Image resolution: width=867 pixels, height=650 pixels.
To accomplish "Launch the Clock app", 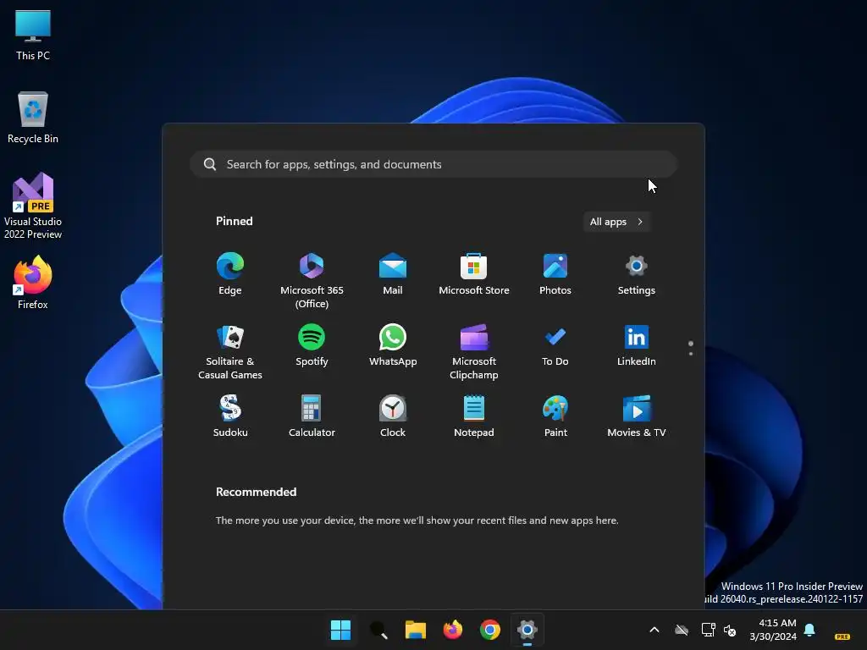I will (393, 416).
